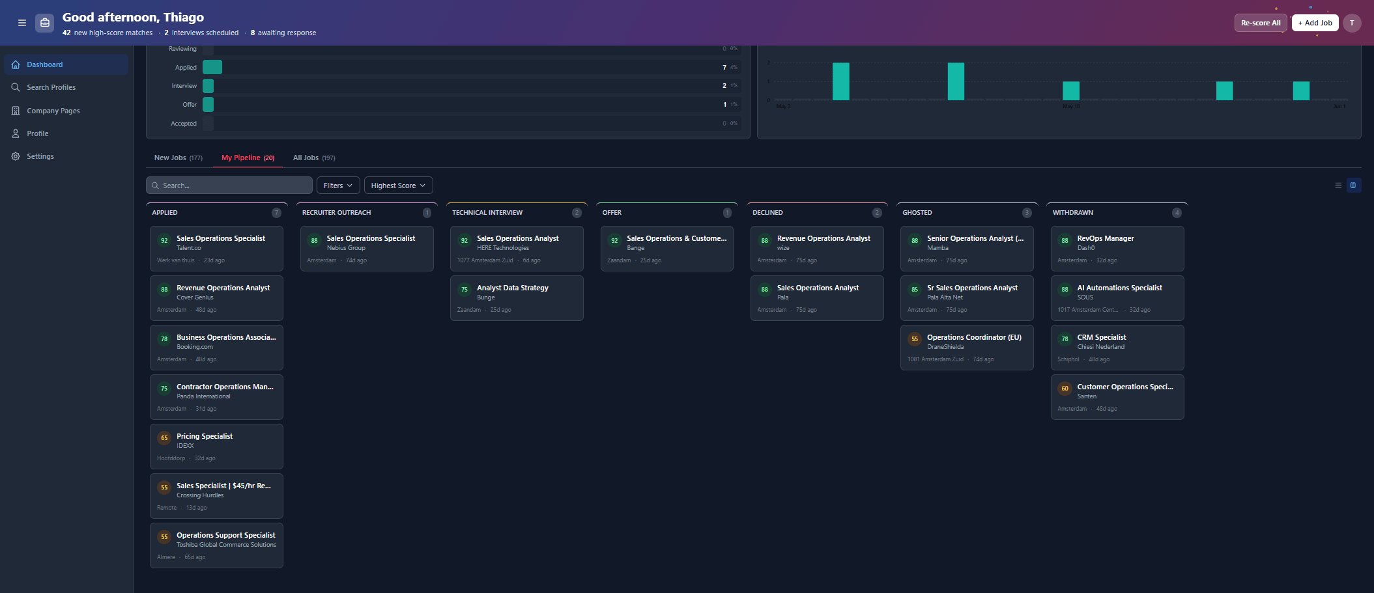Viewport: 1374px width, 593px height.
Task: Open Profile page in sidebar
Action: point(66,133)
